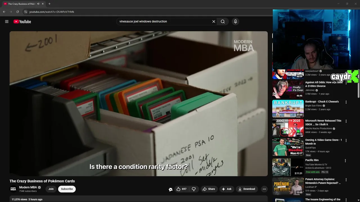Go back using the browser back arrow
Screen dimensions: 360x202
click(x=4, y=12)
